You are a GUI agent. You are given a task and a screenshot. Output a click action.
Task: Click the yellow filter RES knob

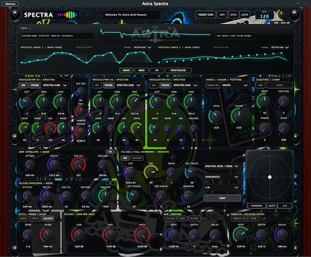[x=151, y=172]
